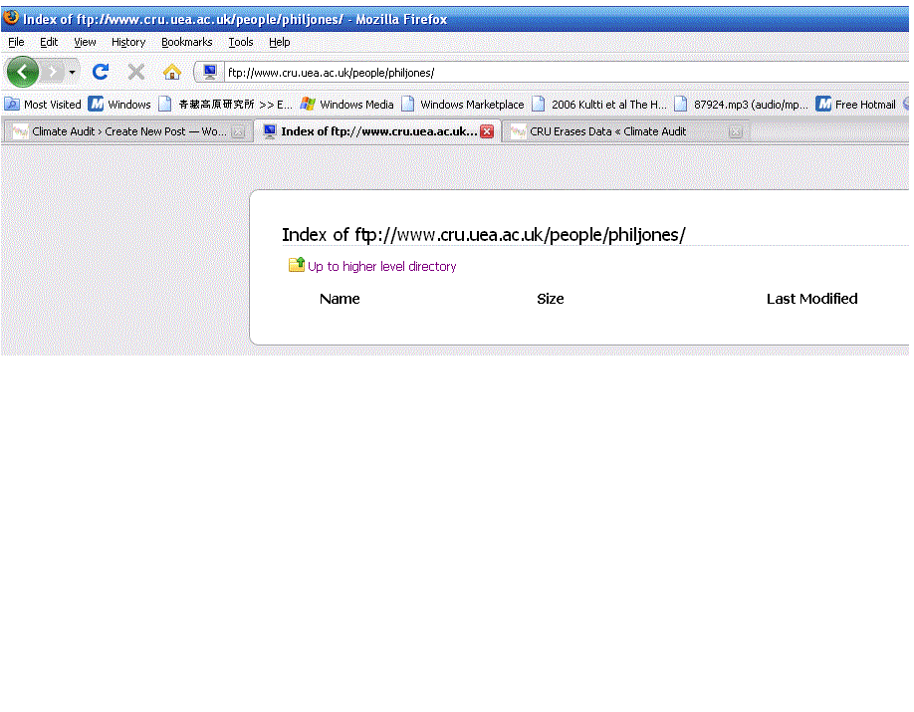
Task: Click the Index of ftp page heading
Action: [x=484, y=234]
